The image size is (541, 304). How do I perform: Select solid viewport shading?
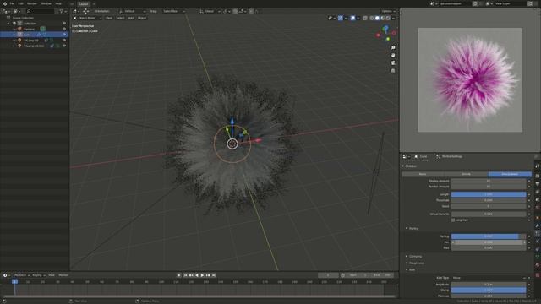pyautogui.click(x=377, y=18)
